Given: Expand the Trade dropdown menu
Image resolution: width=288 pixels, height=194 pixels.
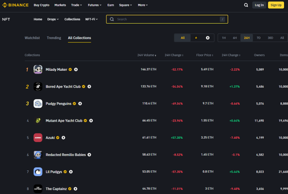Looking at the screenshot, I should (76, 5).
